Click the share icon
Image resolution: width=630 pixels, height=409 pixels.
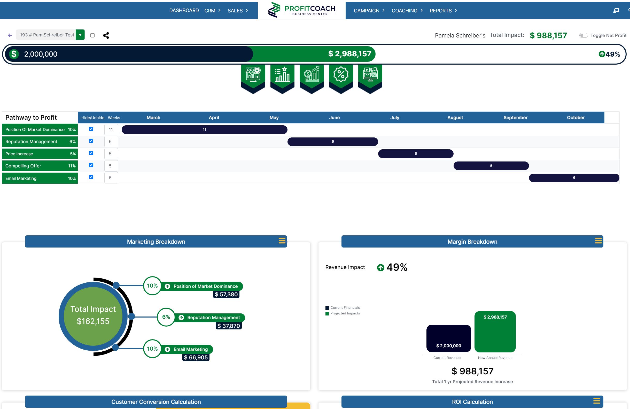click(106, 35)
